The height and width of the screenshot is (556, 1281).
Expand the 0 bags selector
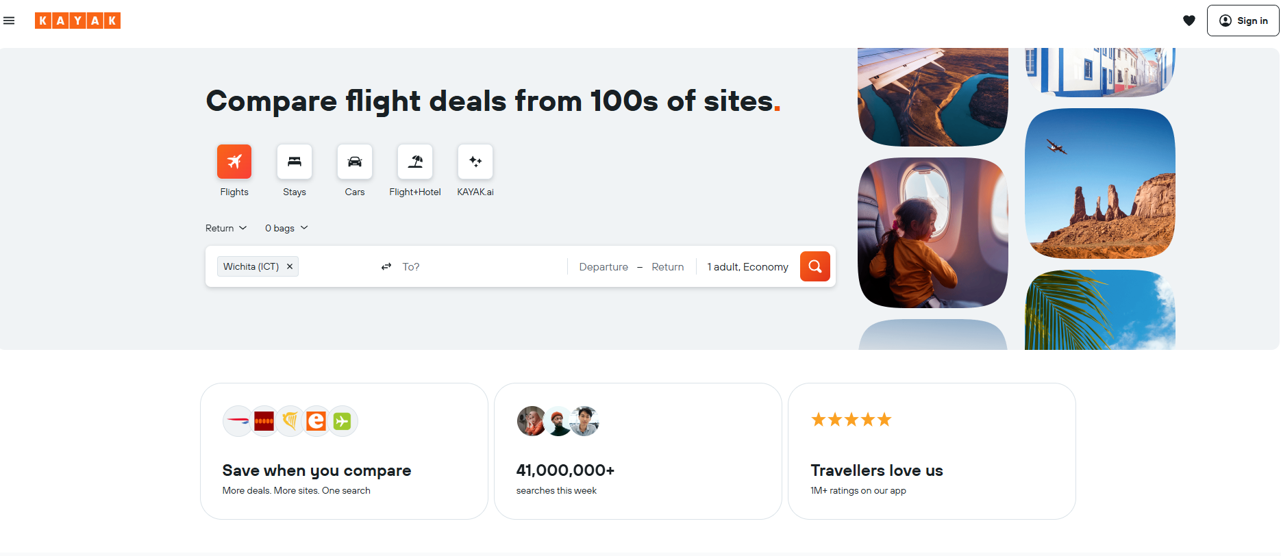tap(286, 227)
